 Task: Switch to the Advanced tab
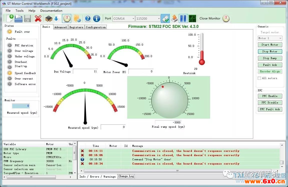coord(60,27)
